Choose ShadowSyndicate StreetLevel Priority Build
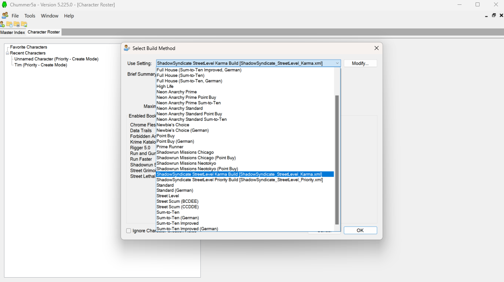Screen dimensions: 504x282 pyautogui.click(x=245, y=180)
